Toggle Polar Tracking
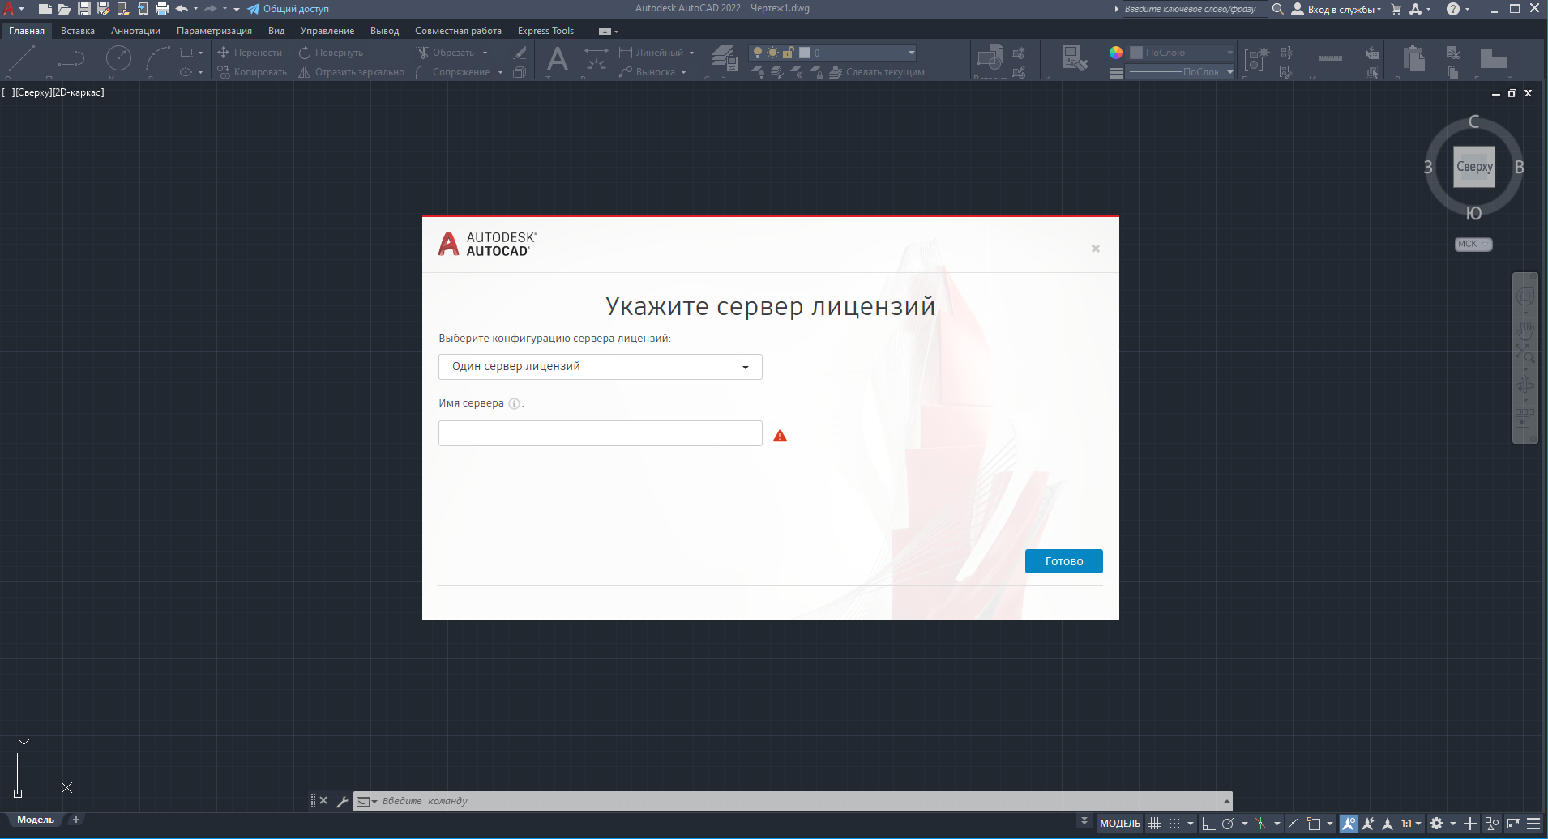The height and width of the screenshot is (839, 1548). pos(1228,824)
